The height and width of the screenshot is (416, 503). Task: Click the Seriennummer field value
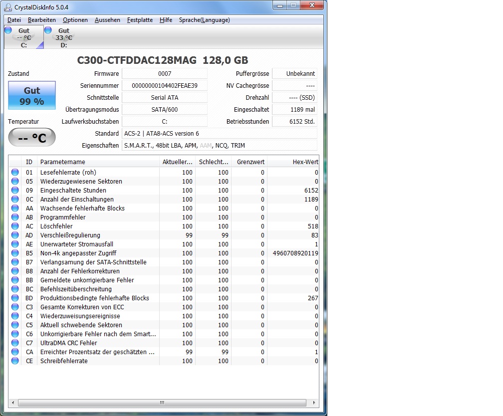click(165, 86)
